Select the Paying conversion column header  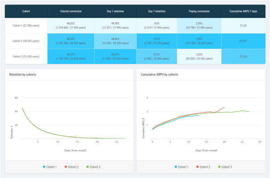coord(199,11)
